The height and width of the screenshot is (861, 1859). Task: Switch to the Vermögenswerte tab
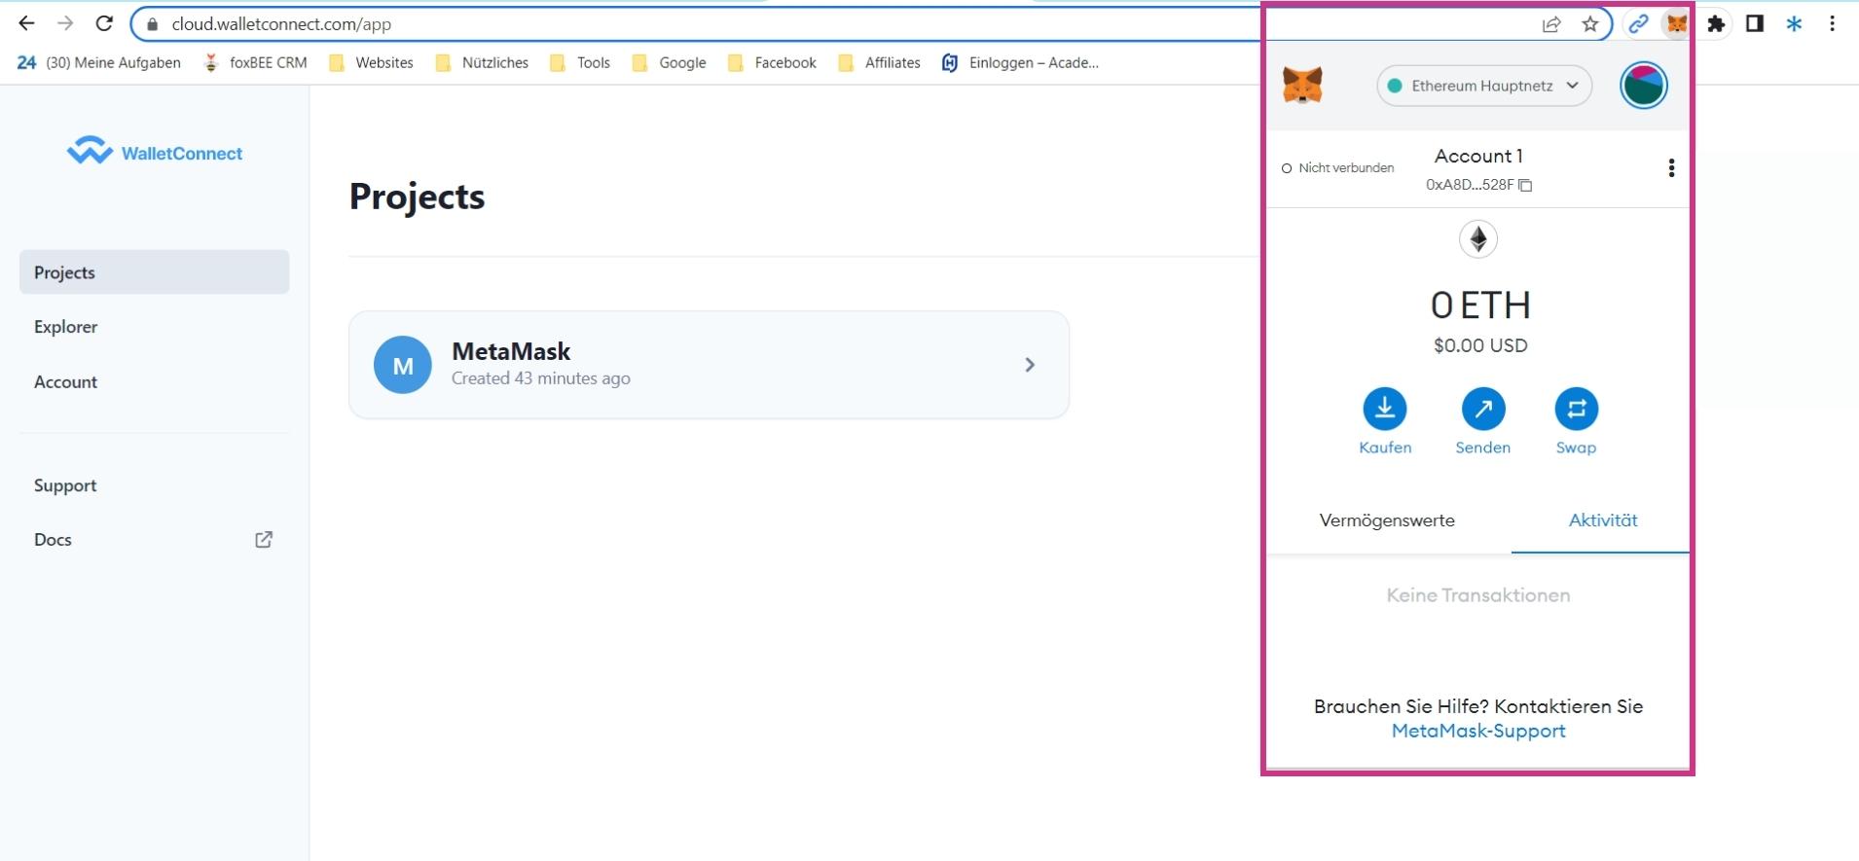1387,520
